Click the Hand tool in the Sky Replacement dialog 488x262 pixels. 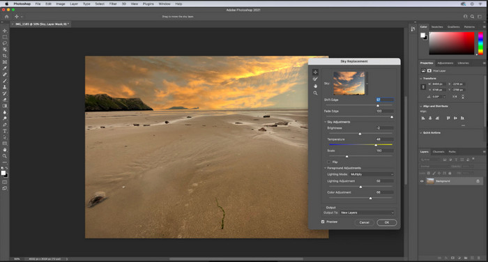(315, 86)
